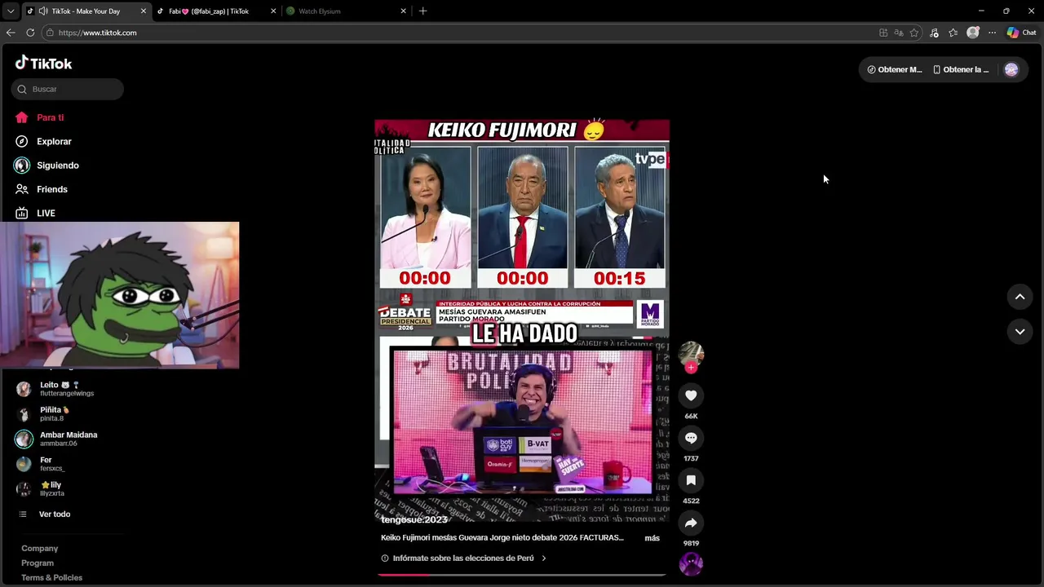Open Terms & Policies footer link
Image resolution: width=1044 pixels, height=587 pixels.
(52, 578)
